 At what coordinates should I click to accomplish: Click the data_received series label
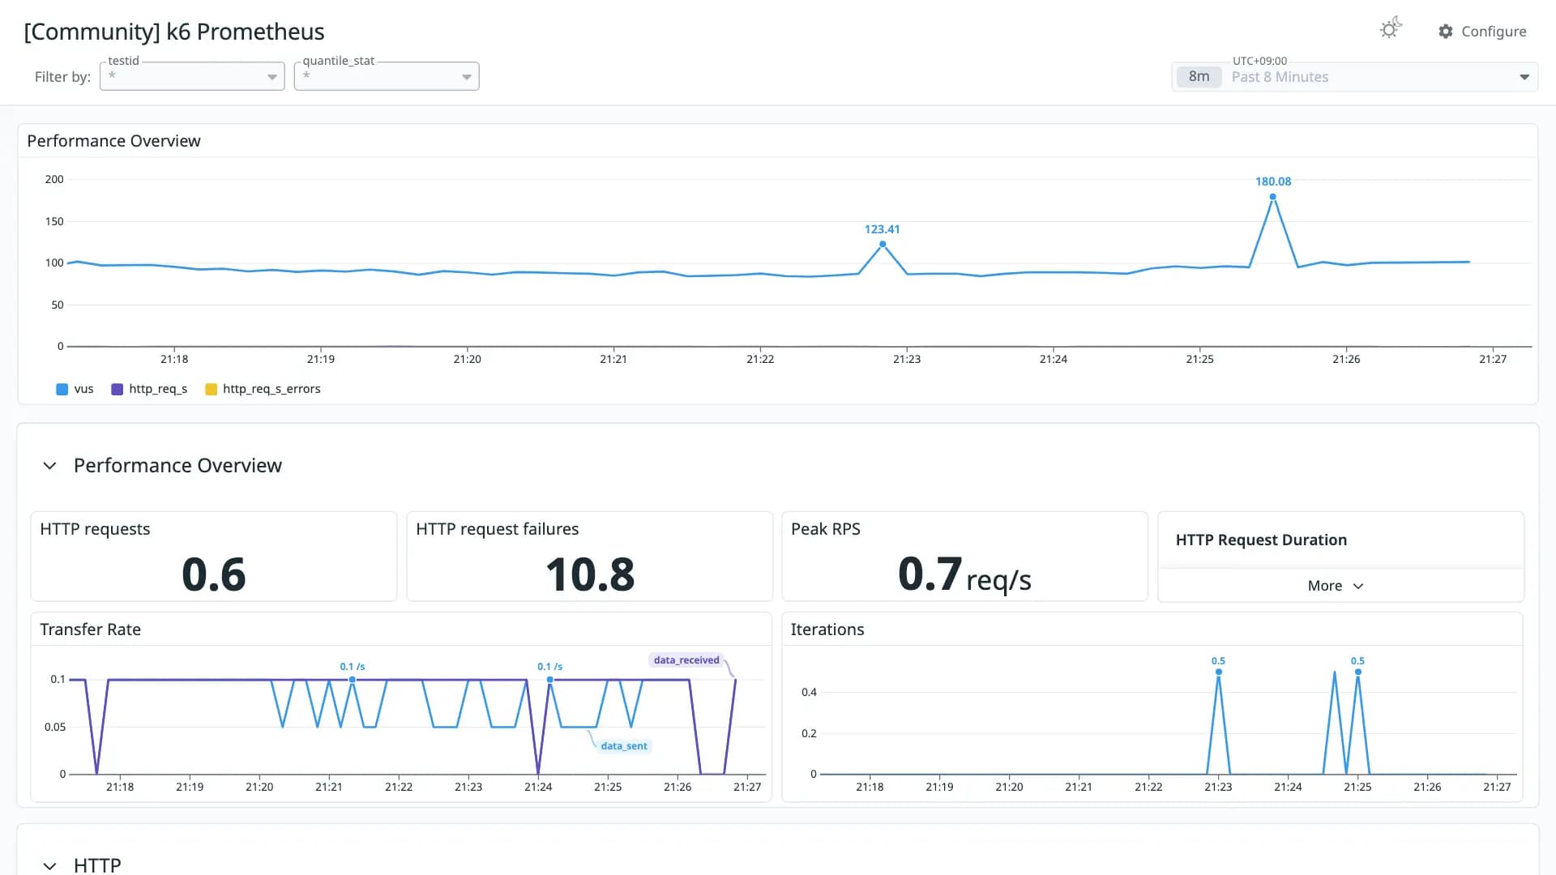tap(686, 660)
